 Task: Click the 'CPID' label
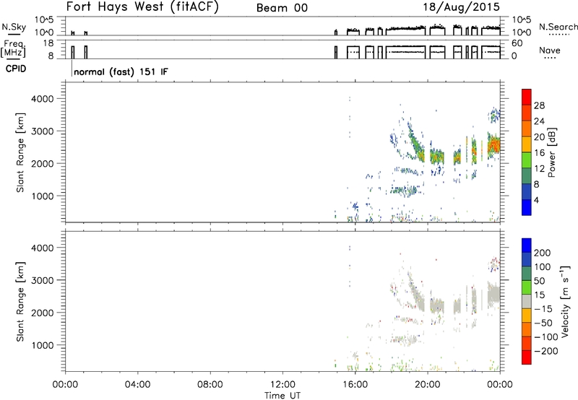pos(16,69)
